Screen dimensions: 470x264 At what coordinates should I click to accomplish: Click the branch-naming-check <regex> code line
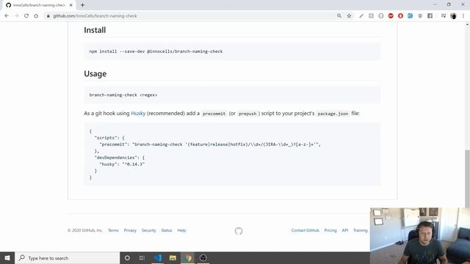(x=123, y=95)
